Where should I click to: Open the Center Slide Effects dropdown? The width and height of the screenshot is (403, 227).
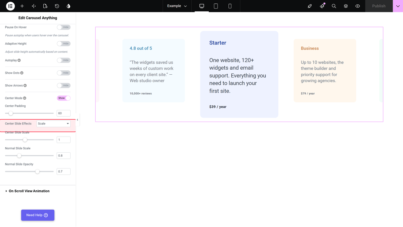coord(53,124)
